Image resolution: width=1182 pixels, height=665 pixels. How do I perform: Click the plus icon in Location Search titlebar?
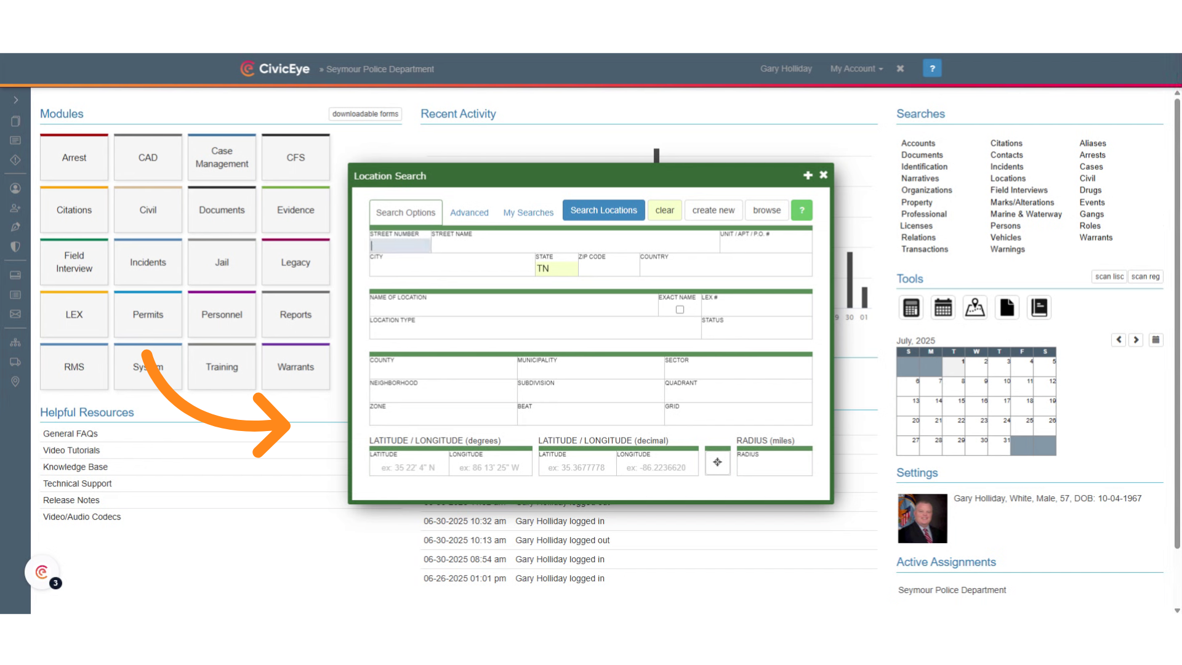pos(808,175)
